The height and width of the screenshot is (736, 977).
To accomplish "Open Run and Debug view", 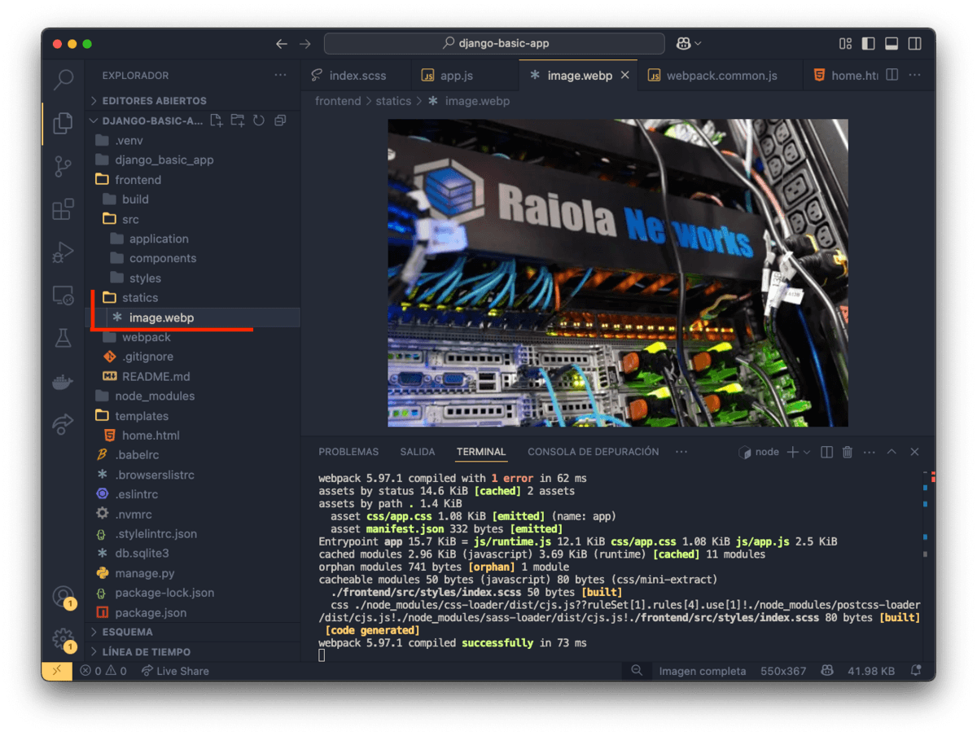I will (x=63, y=252).
